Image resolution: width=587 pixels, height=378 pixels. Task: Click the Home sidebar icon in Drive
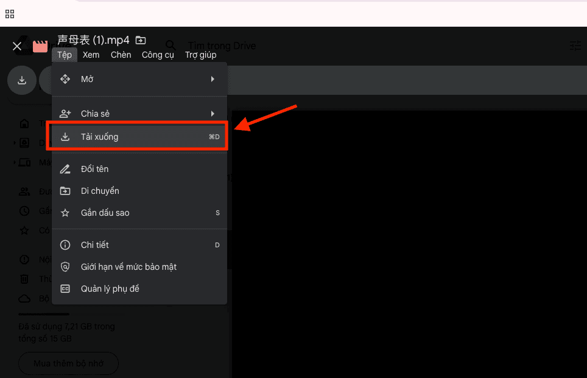24,123
